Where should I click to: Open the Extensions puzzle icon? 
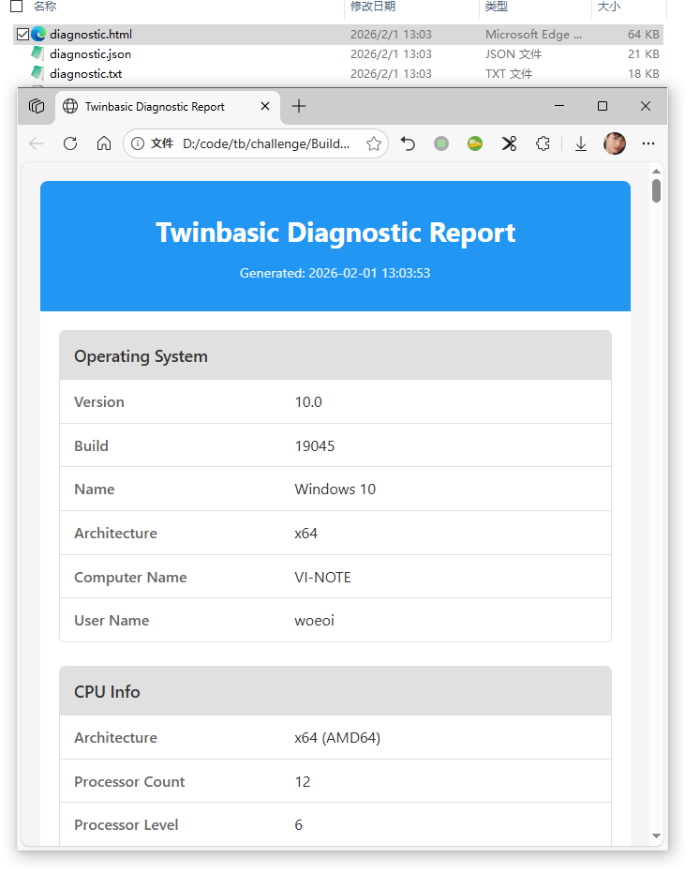[543, 143]
